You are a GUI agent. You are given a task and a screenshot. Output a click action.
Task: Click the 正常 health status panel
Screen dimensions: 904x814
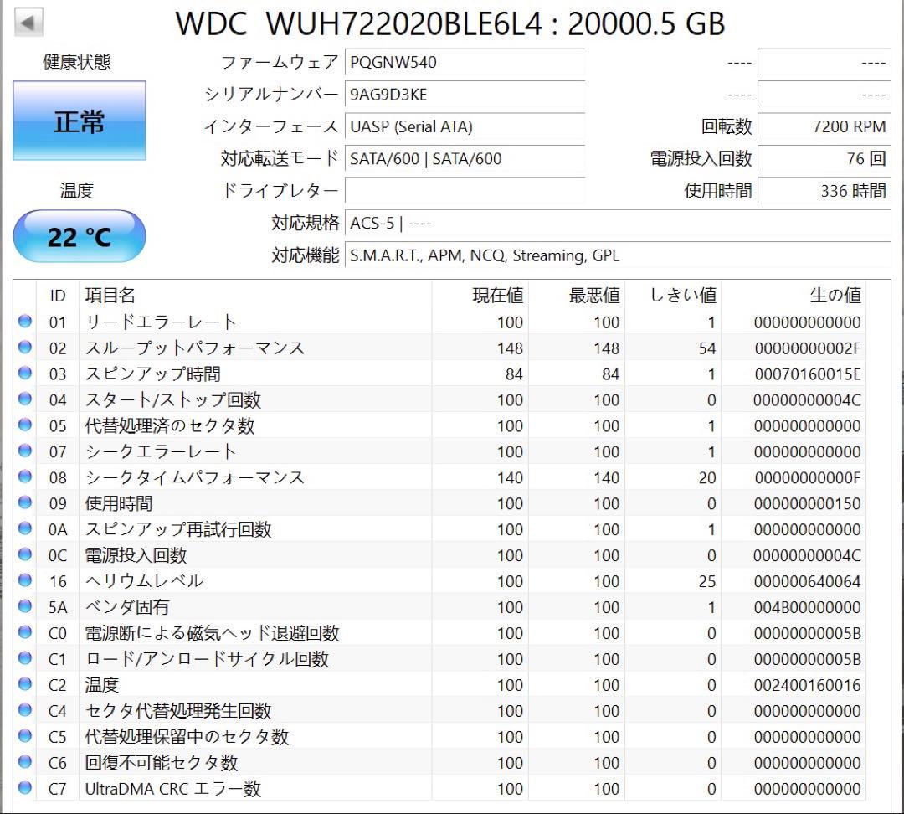(x=80, y=120)
